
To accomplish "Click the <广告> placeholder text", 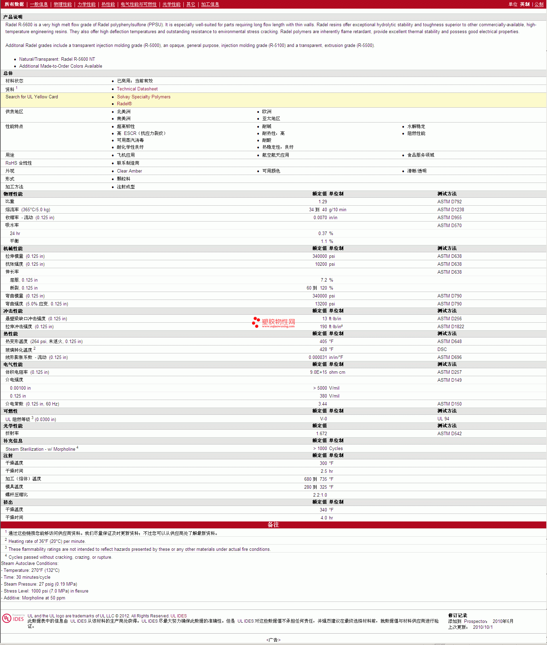I will coord(273,640).
